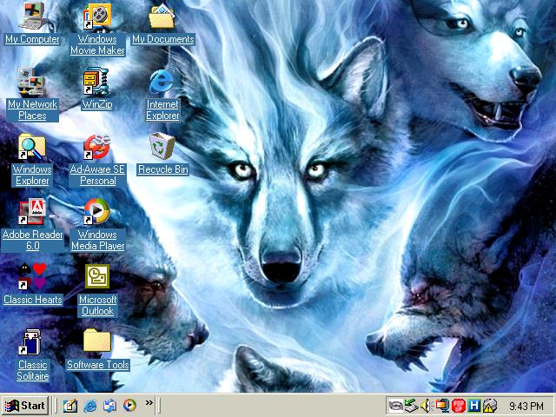Viewport: 556px width, 417px height.
Task: Launch Outlook Express from Quick Launch
Action: [110, 406]
